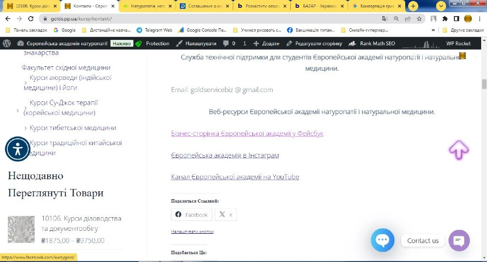Open the accessibility widget icon
This screenshot has height=262, width=487.
[18, 149]
